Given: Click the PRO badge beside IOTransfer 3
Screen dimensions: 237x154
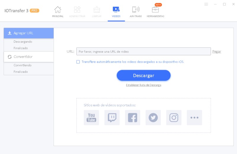Looking at the screenshot, I should (34, 11).
